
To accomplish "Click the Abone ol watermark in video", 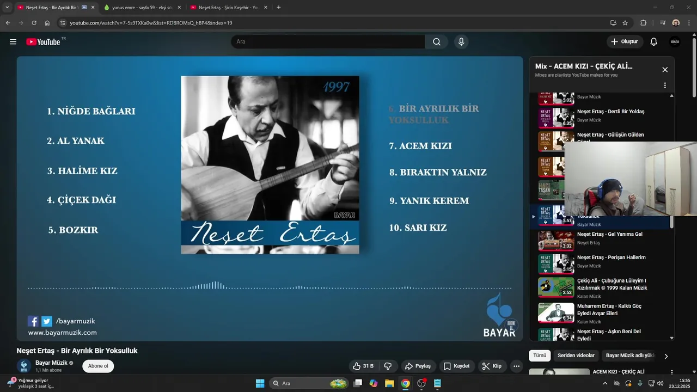I will click(x=511, y=324).
